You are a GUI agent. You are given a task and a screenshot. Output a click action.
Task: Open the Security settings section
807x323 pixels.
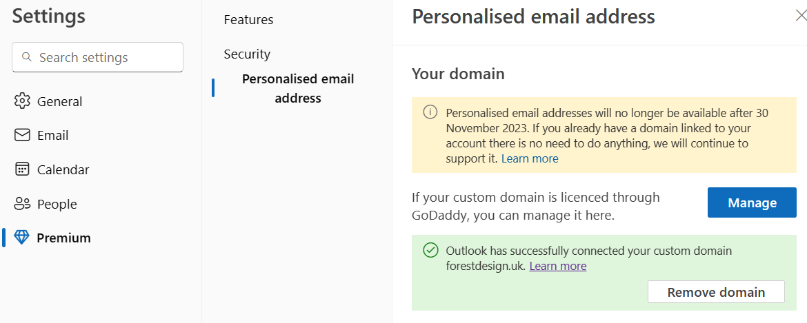(x=247, y=54)
